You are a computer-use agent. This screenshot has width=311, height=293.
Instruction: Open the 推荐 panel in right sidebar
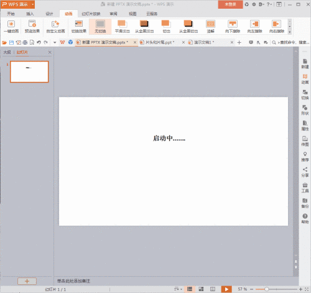pyautogui.click(x=305, y=157)
